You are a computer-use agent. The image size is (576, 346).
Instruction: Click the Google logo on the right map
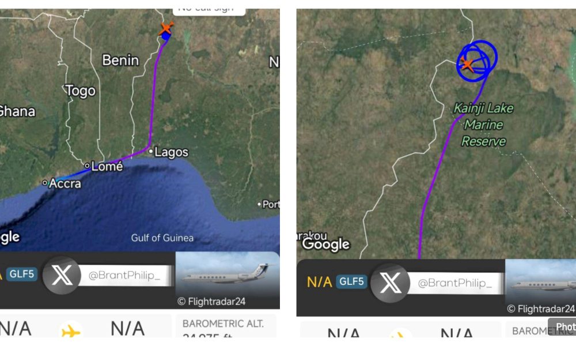327,245
